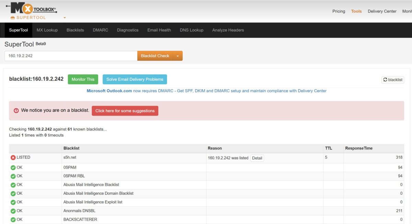Viewport: 412px width, 224px height.
Task: Click the blacklist:160.19.2.242 heading
Action: pos(36,79)
